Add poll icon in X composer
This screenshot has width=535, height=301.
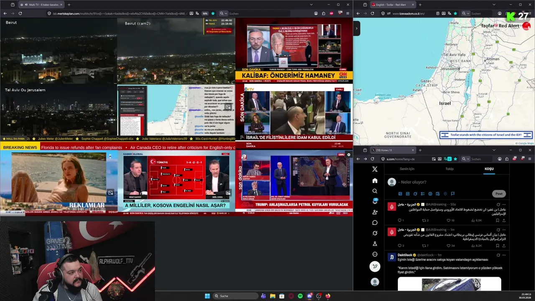(423, 194)
